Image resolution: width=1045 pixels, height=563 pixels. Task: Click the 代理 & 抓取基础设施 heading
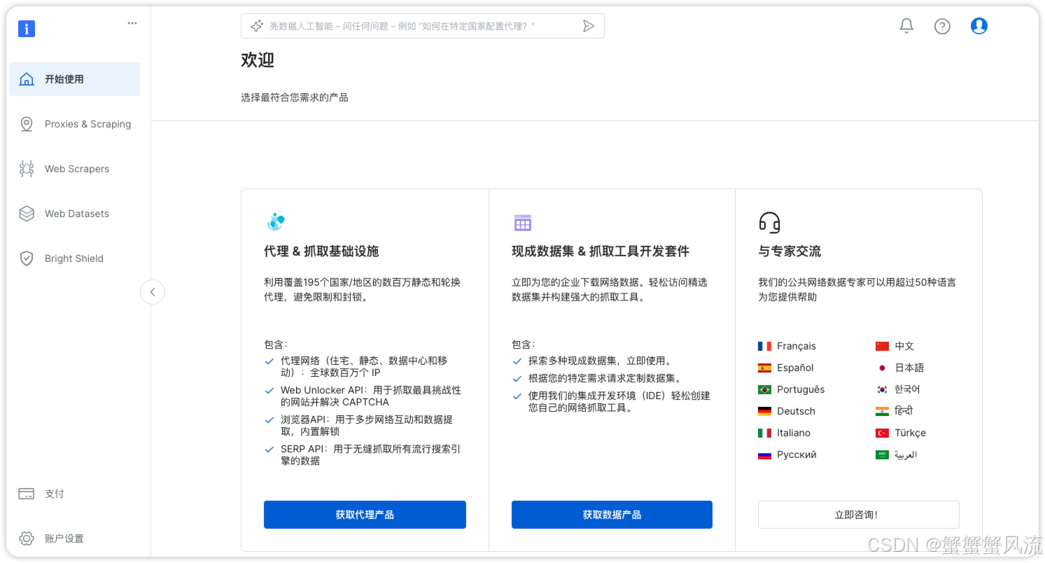click(321, 251)
